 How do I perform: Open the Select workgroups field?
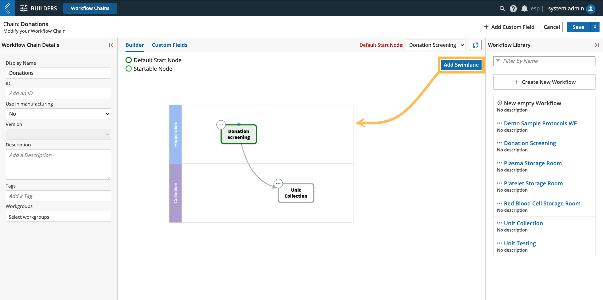coord(58,216)
